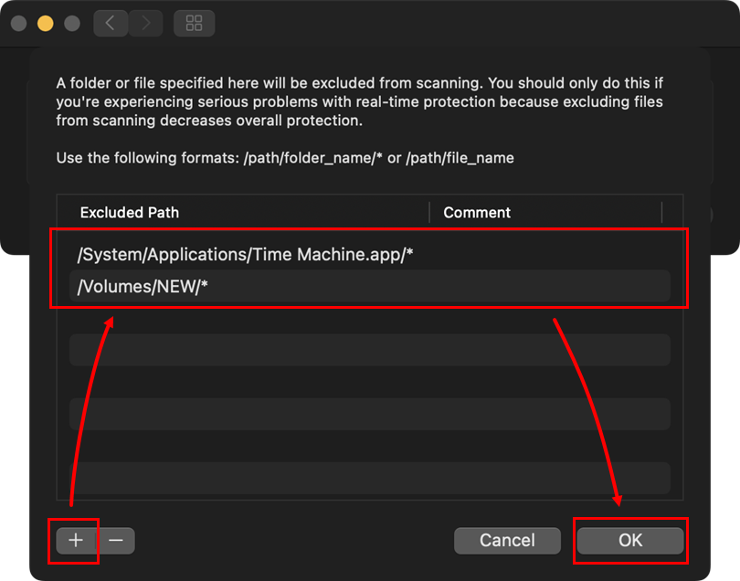Viewport: 740px width, 581px height.
Task: Confirm exclusions with the OK button
Action: pos(630,541)
